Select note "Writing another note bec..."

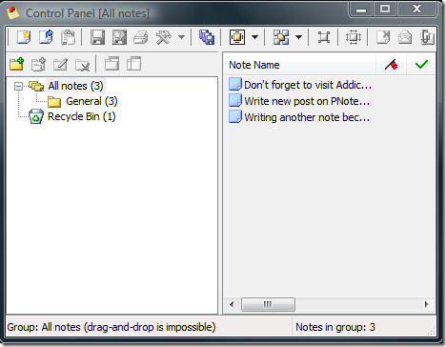point(307,117)
